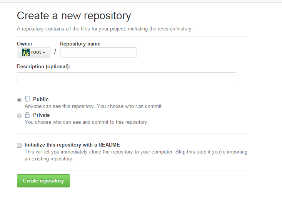Image resolution: width=282 pixels, height=199 pixels.
Task: Click the bold "Private" label
Action: 41,115
